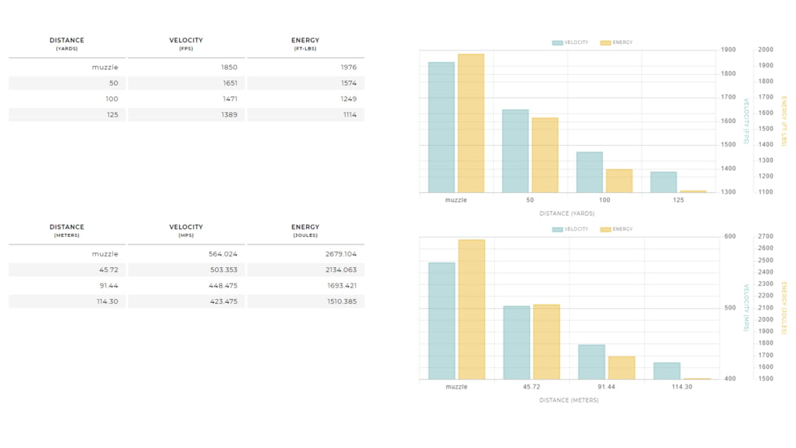The width and height of the screenshot is (796, 448).
Task: Click the muzzle energy bar in yards chart
Action: [471, 124]
